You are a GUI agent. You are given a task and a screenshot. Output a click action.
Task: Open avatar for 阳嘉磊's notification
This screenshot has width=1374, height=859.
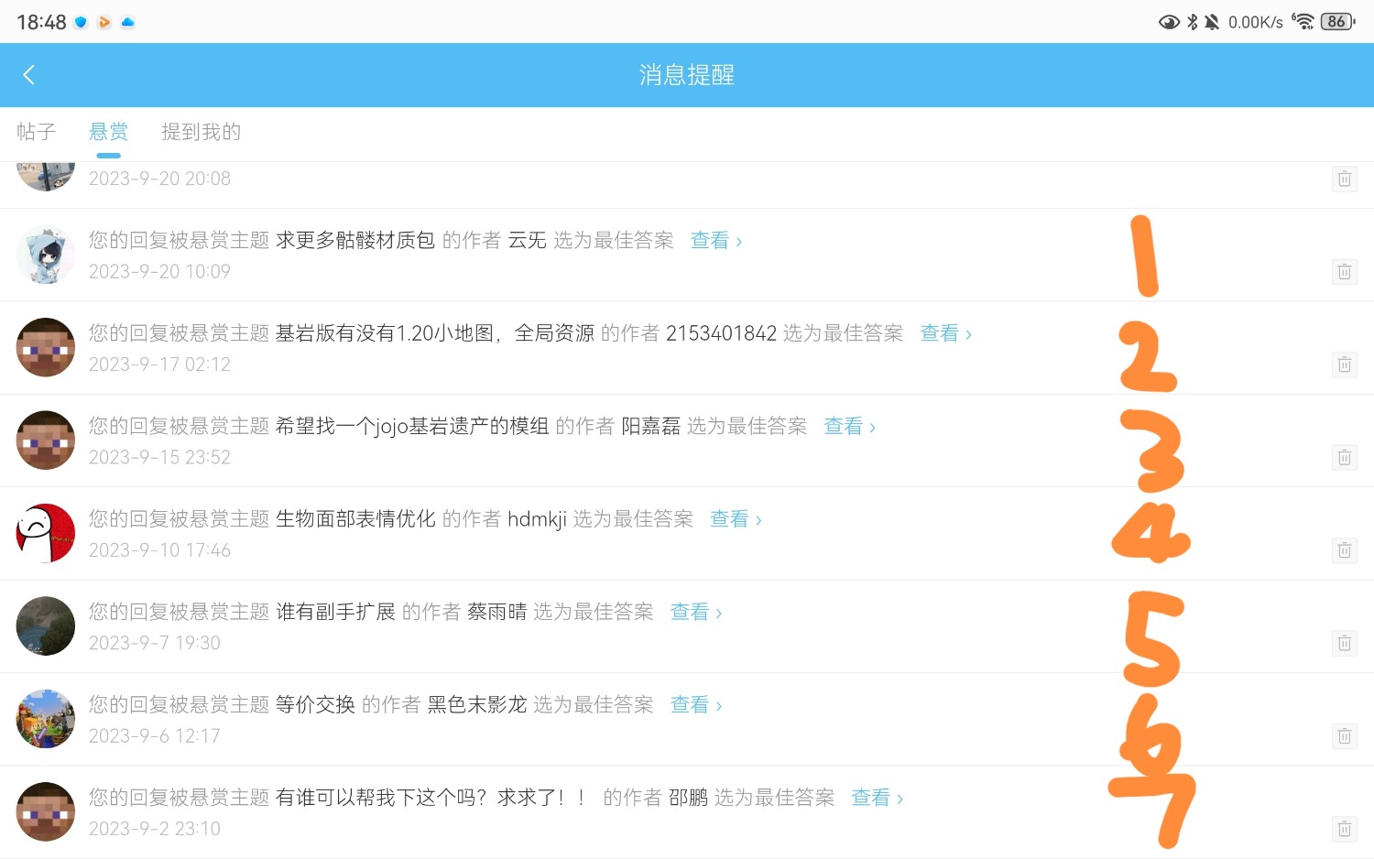[46, 440]
